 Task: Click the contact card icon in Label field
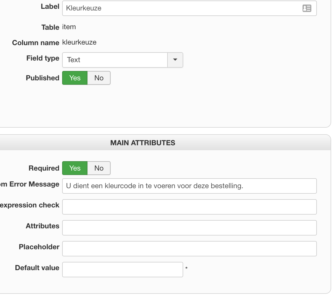307,8
